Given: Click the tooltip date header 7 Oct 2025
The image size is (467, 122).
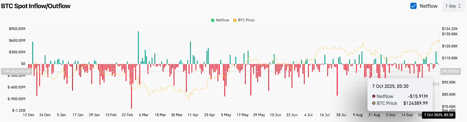Looking at the screenshot, I should click(x=390, y=86).
